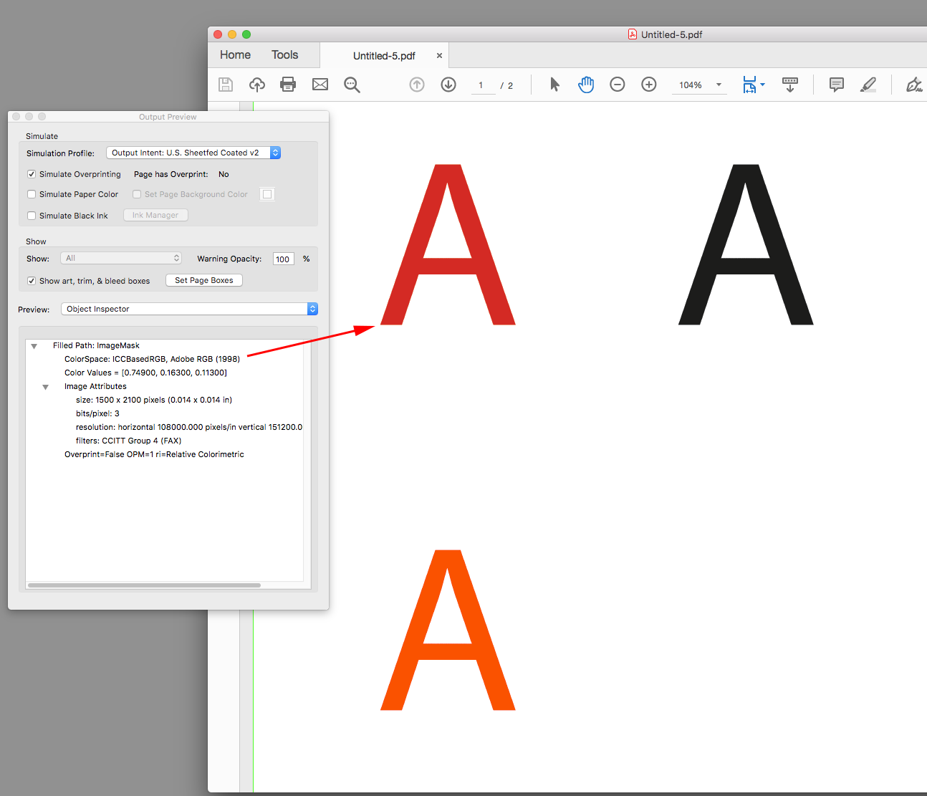Click the Set Page Boxes button
This screenshot has width=927, height=796.
pos(204,280)
